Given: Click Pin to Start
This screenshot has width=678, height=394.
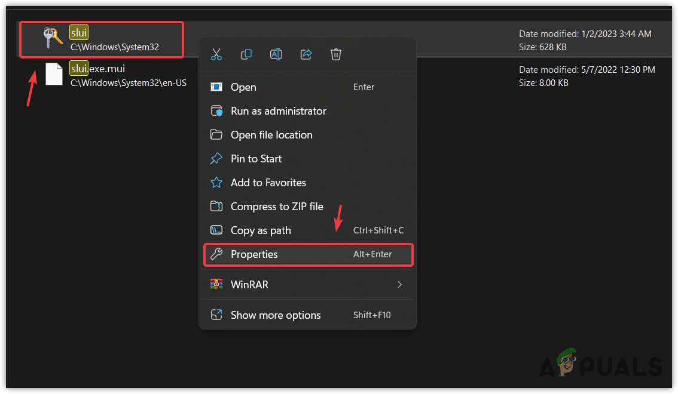Looking at the screenshot, I should coord(256,159).
